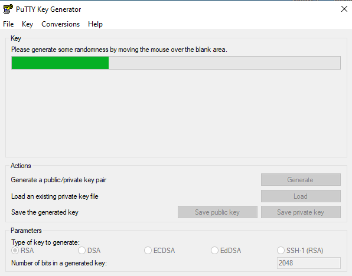Image resolution: width=352 pixels, height=276 pixels.
Task: Click Save private key button
Action: (301, 212)
